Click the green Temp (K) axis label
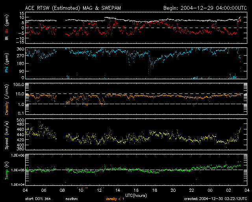 [x=6, y=170]
